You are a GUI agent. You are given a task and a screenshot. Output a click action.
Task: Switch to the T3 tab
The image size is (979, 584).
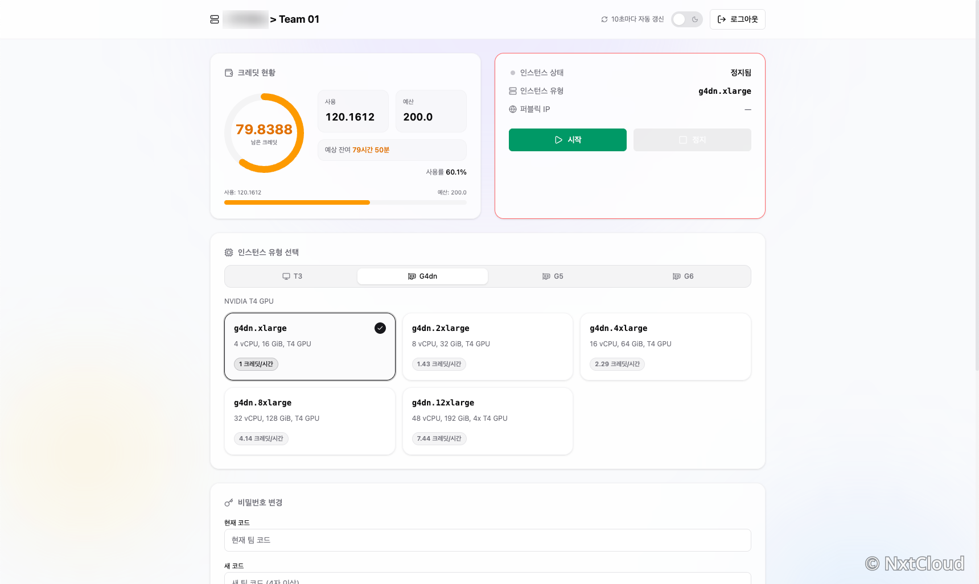292,276
